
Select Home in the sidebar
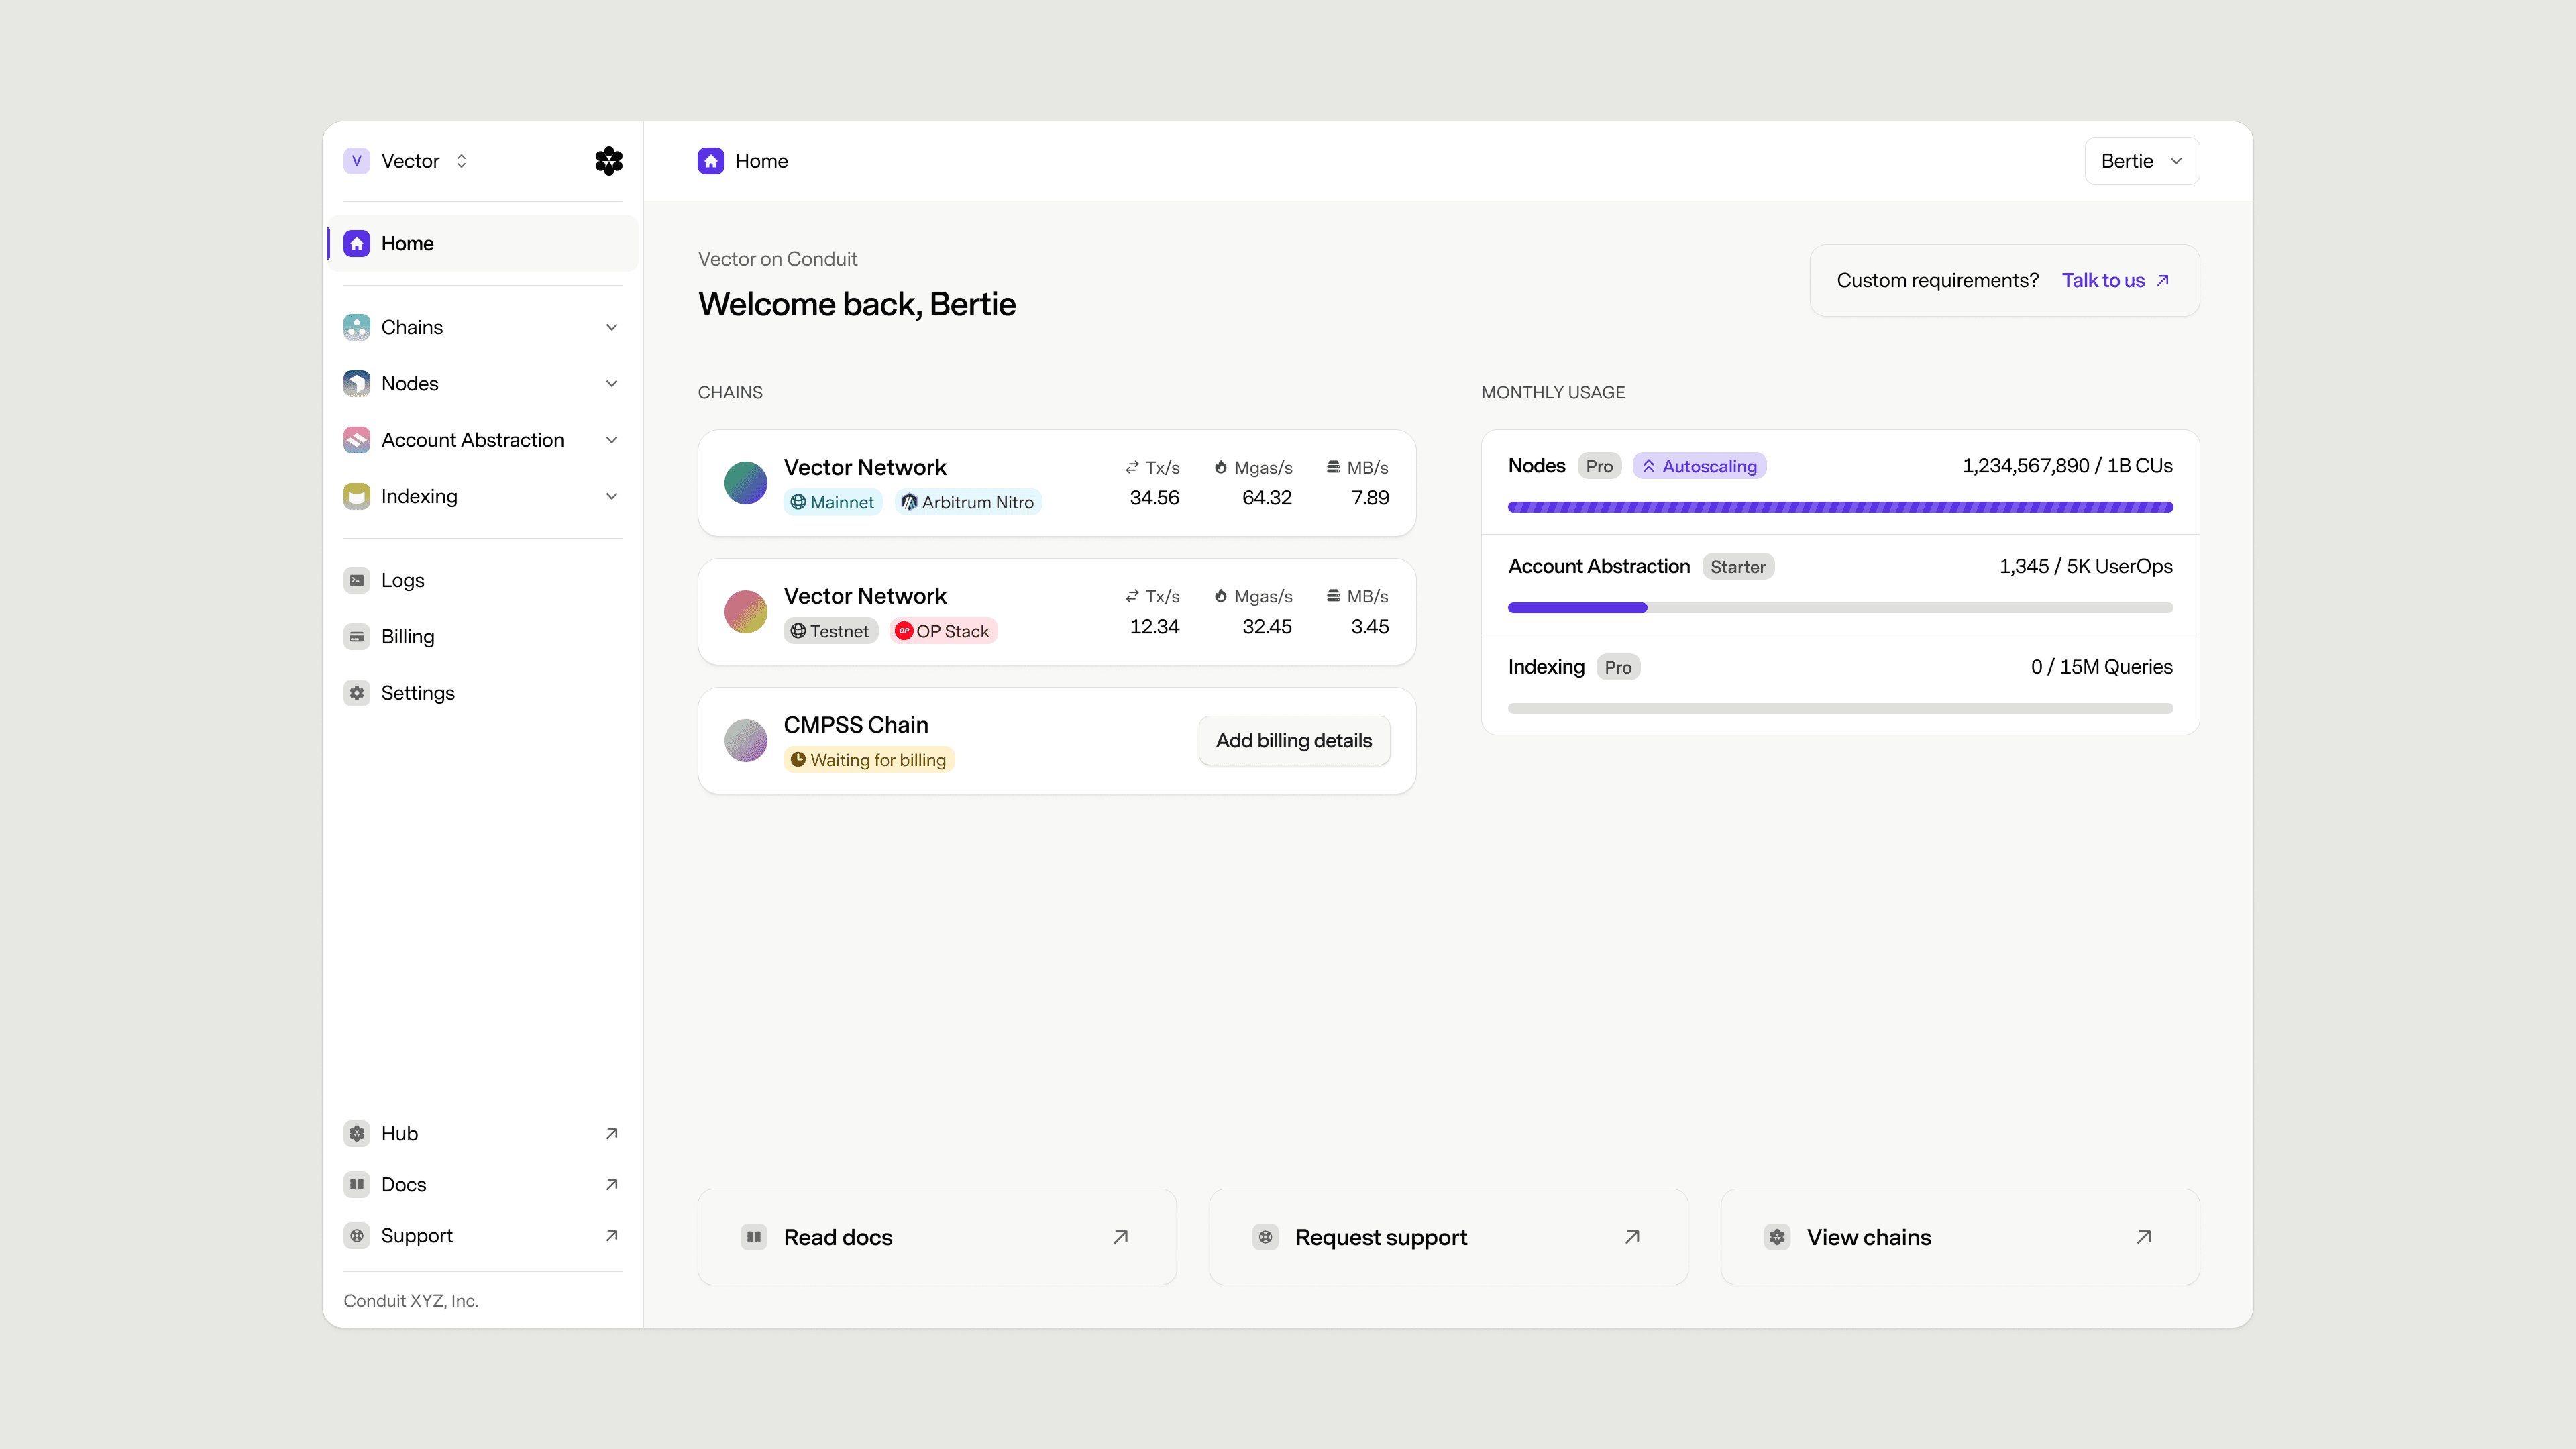[x=407, y=243]
